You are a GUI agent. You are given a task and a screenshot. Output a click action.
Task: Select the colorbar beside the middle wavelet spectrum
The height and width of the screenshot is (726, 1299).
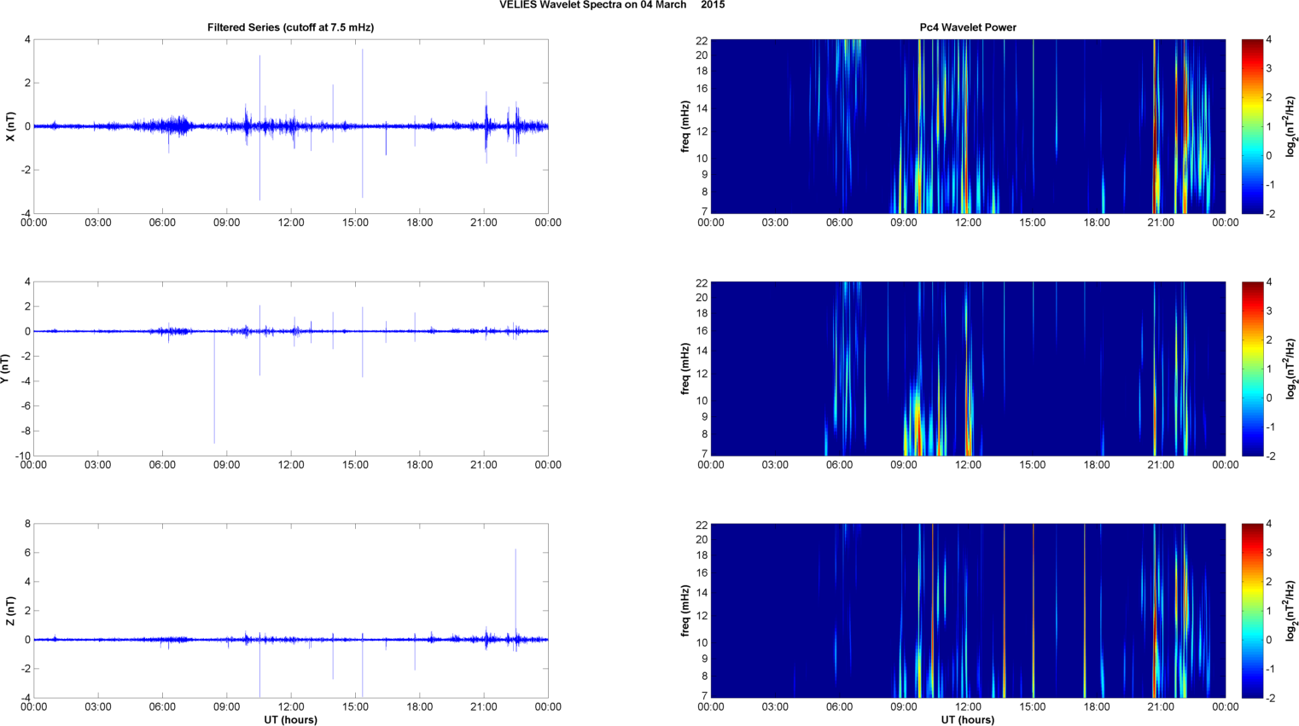pyautogui.click(x=1252, y=369)
